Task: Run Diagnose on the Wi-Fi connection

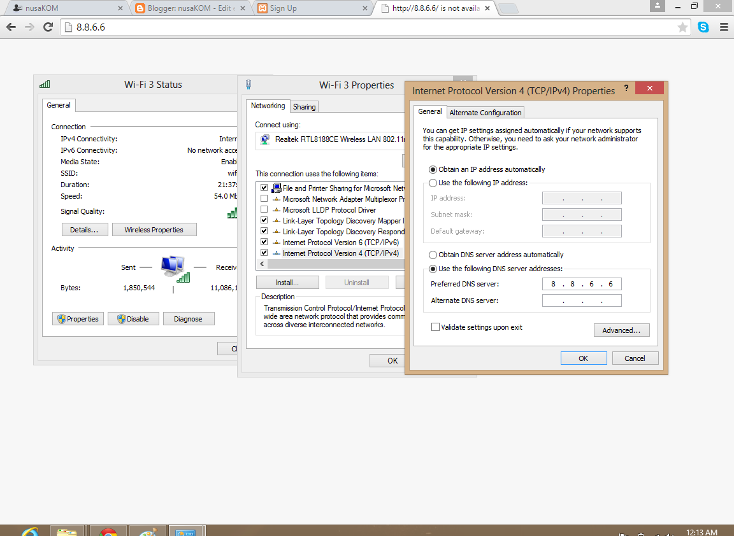Action: coord(188,319)
